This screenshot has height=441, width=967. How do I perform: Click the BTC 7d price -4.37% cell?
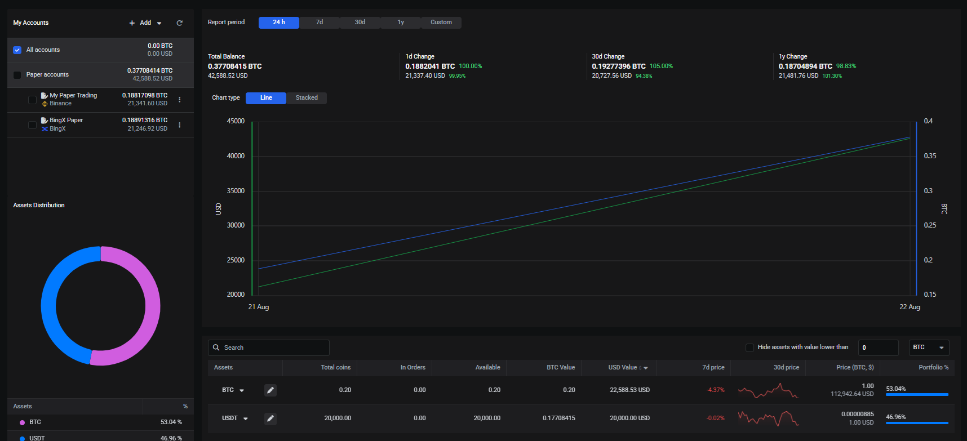(716, 390)
